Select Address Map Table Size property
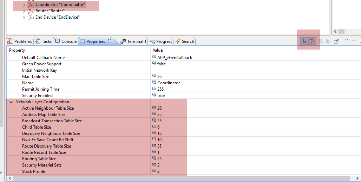 point(44,115)
